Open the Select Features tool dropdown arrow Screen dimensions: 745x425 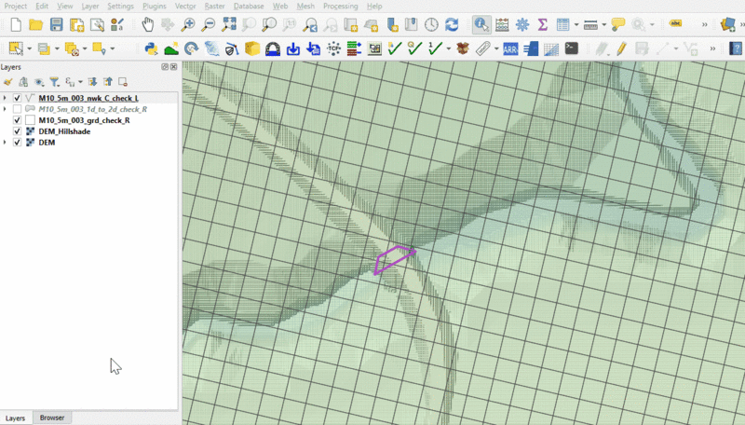tap(30, 48)
